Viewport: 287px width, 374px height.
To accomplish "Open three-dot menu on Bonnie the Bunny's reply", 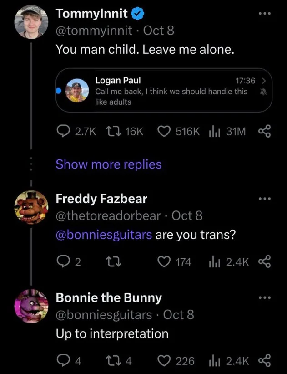I will coord(264,298).
